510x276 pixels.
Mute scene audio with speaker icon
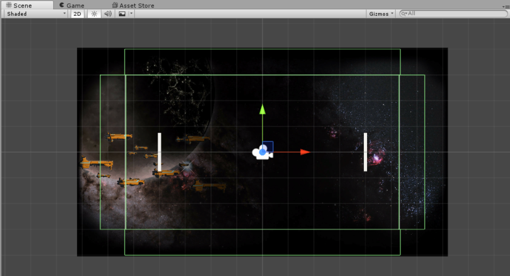[108, 14]
